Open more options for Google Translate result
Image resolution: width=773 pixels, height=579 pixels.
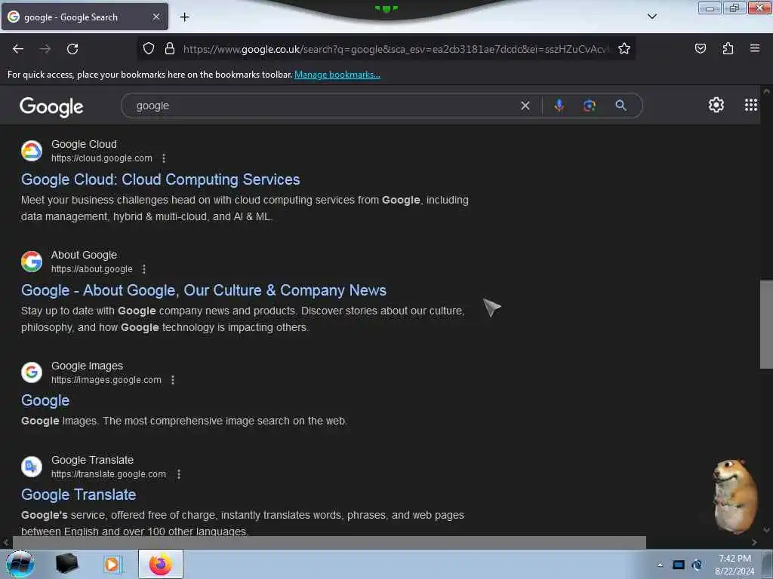[178, 474]
